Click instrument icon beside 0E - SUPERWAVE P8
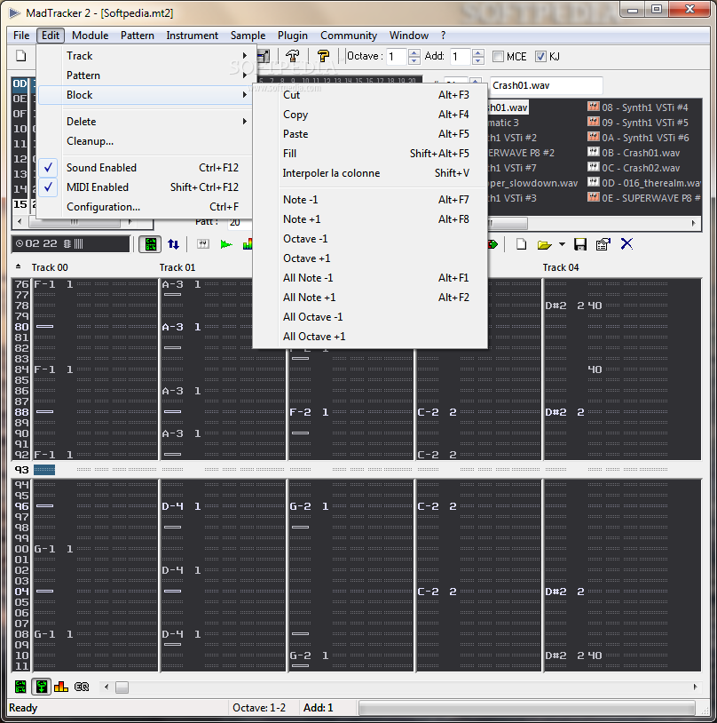 [x=593, y=197]
